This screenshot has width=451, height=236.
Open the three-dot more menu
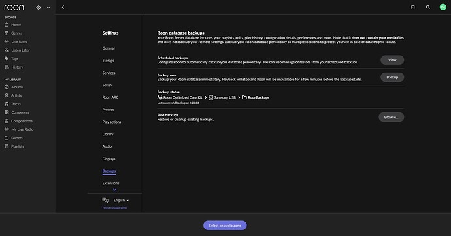tap(48, 7)
